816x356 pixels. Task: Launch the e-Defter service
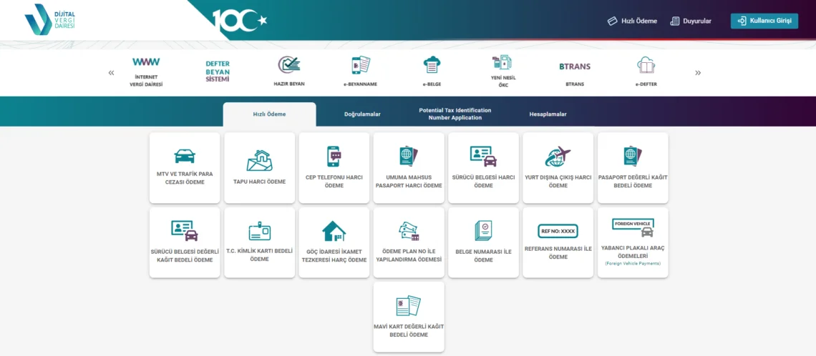click(x=646, y=71)
